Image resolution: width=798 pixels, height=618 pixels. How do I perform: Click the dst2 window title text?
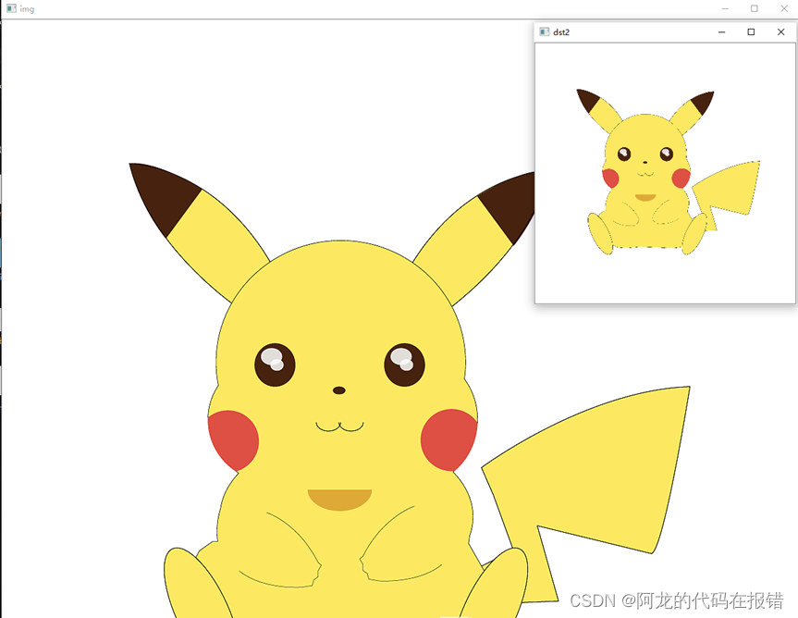point(561,32)
